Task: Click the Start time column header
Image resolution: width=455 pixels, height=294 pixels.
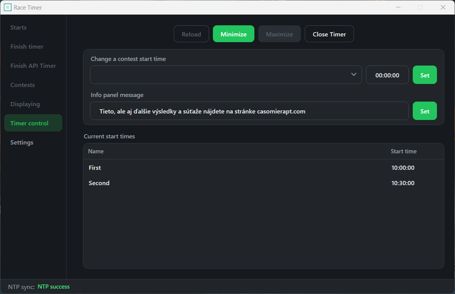Action: coord(404,151)
